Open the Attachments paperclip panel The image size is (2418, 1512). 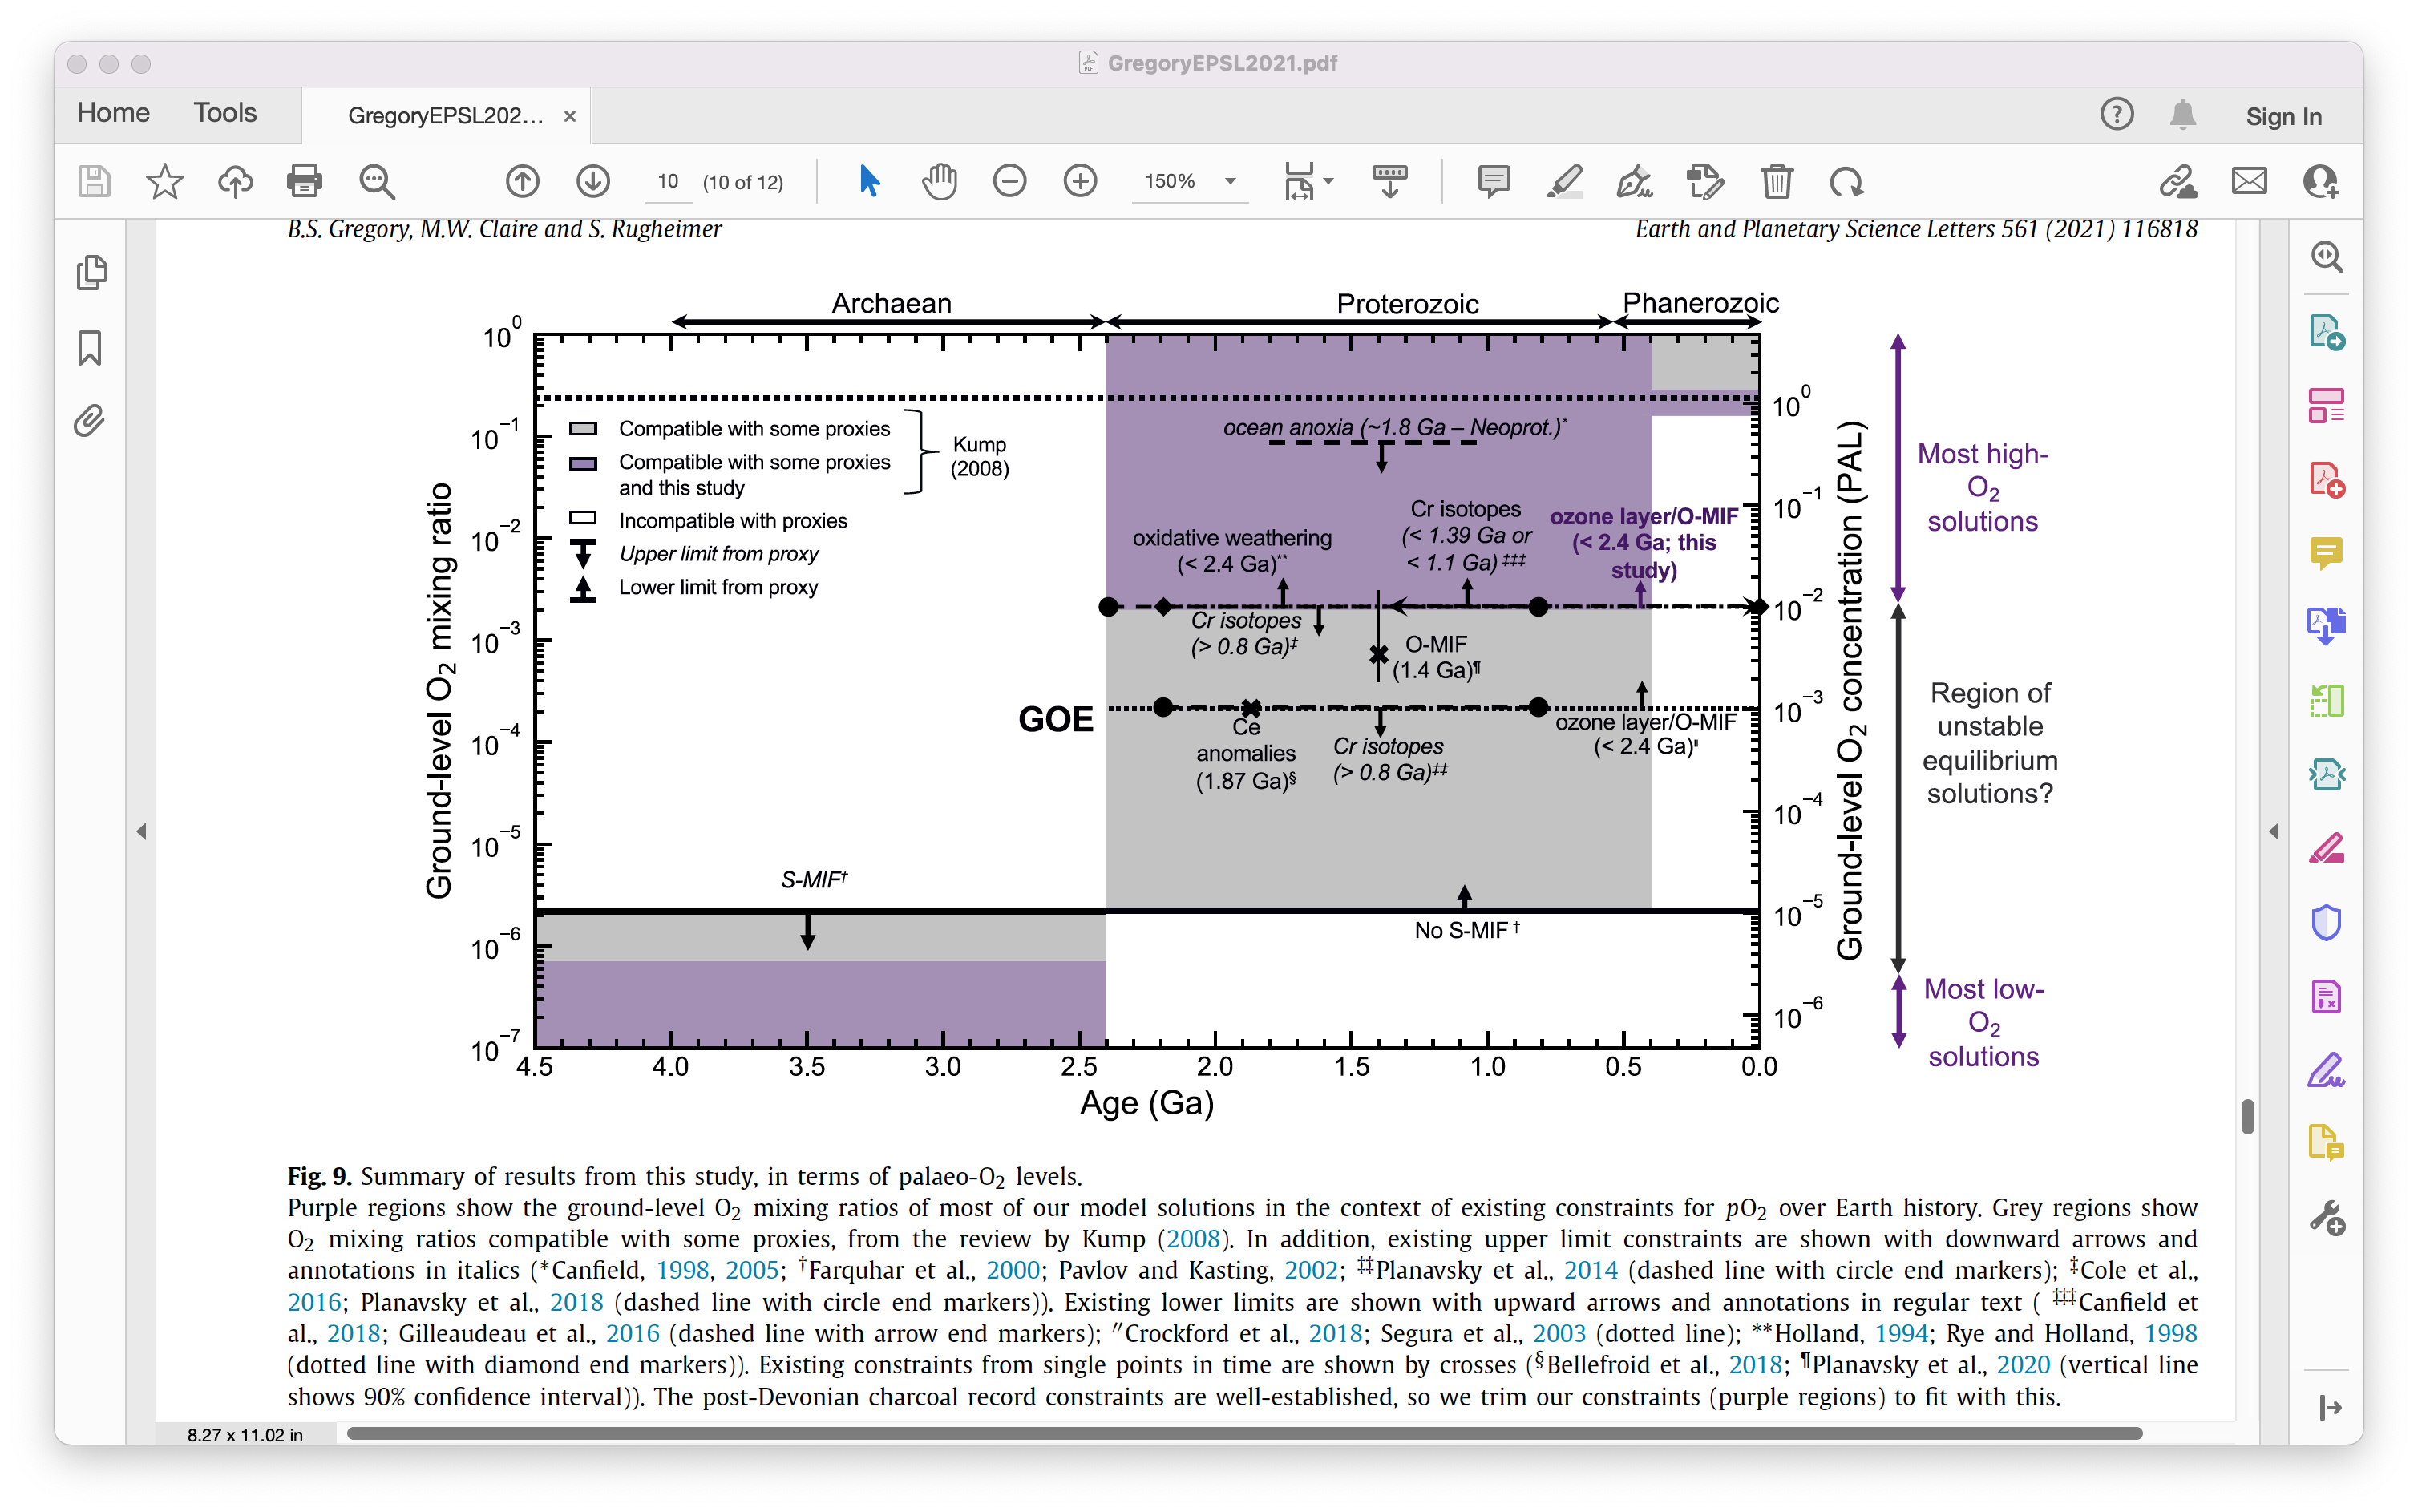click(x=90, y=420)
